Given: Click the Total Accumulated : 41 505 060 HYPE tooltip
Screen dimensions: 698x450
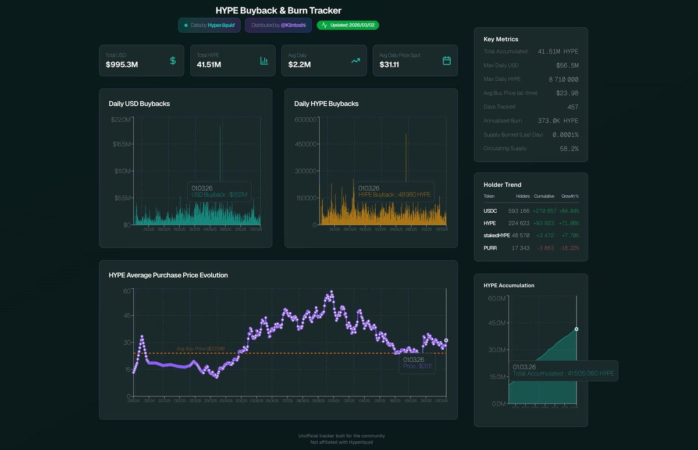Looking at the screenshot, I should coord(563,370).
